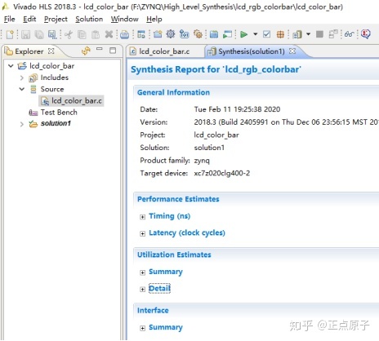Screen dimensions: 379x341
Task: Click the blue calendar-style toolbar icon
Action: click(x=214, y=34)
